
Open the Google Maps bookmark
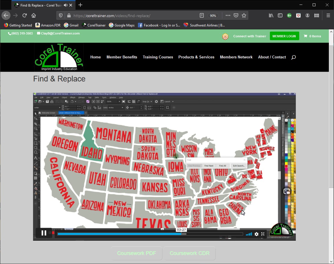click(x=122, y=25)
